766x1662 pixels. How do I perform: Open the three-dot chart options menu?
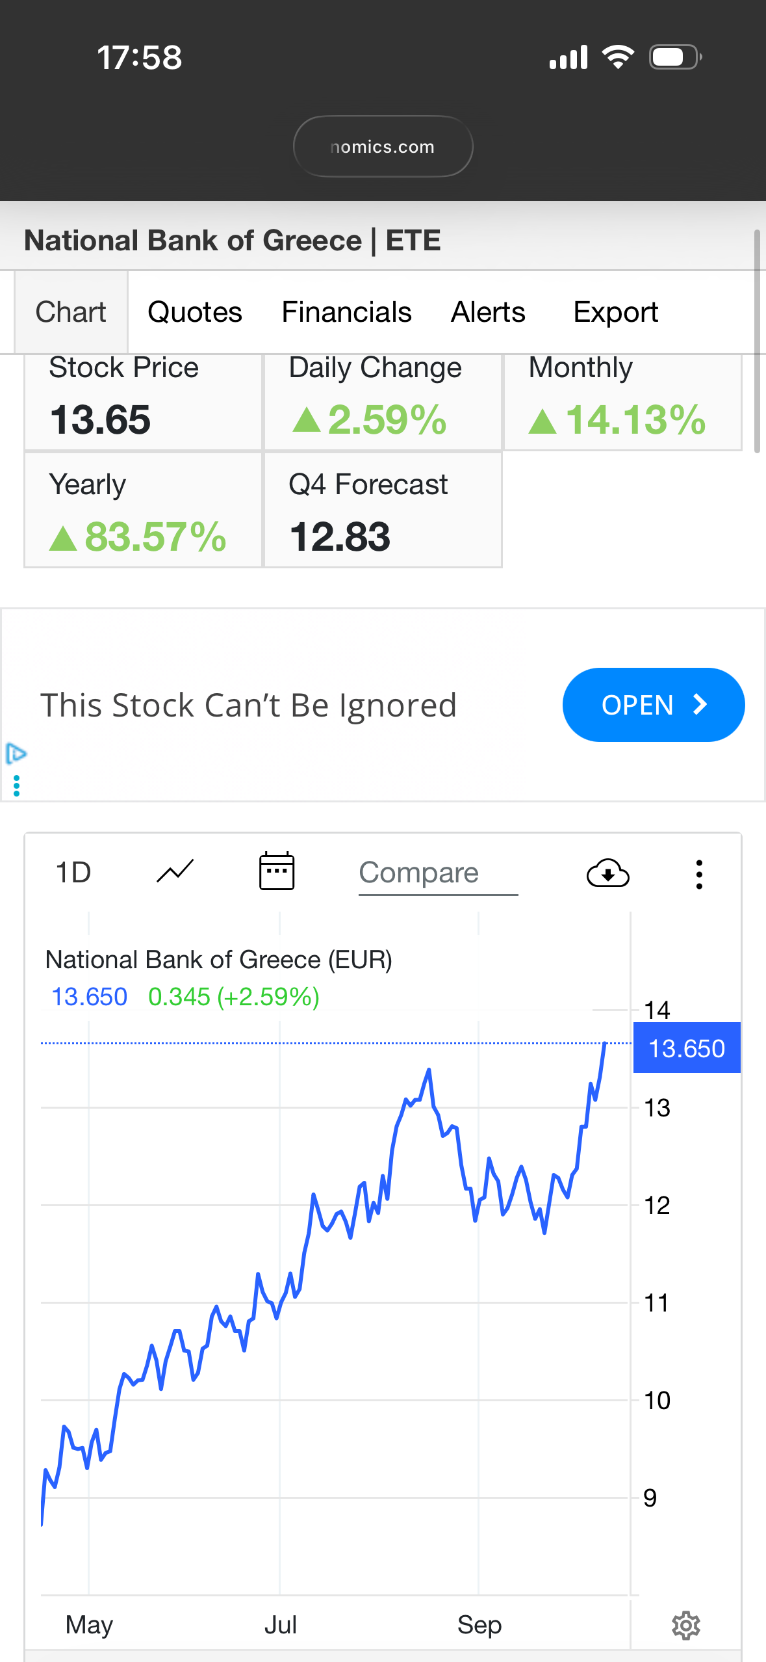(x=699, y=874)
